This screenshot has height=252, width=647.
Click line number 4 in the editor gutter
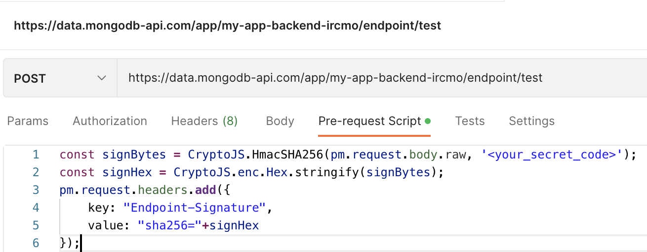36,208
